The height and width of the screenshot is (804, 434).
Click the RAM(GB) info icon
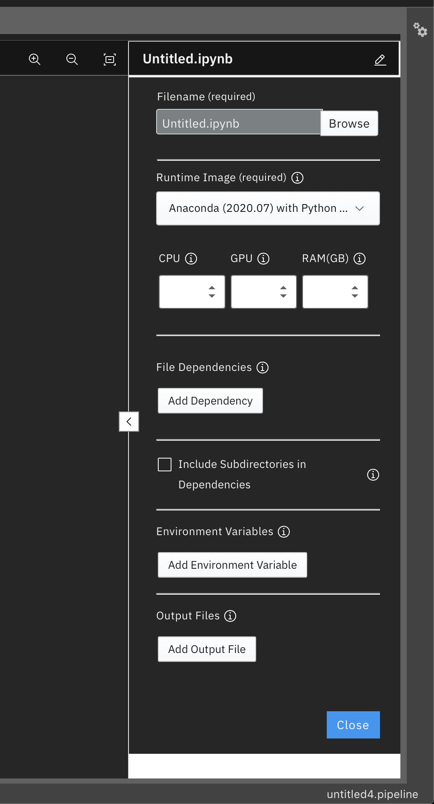(x=360, y=258)
